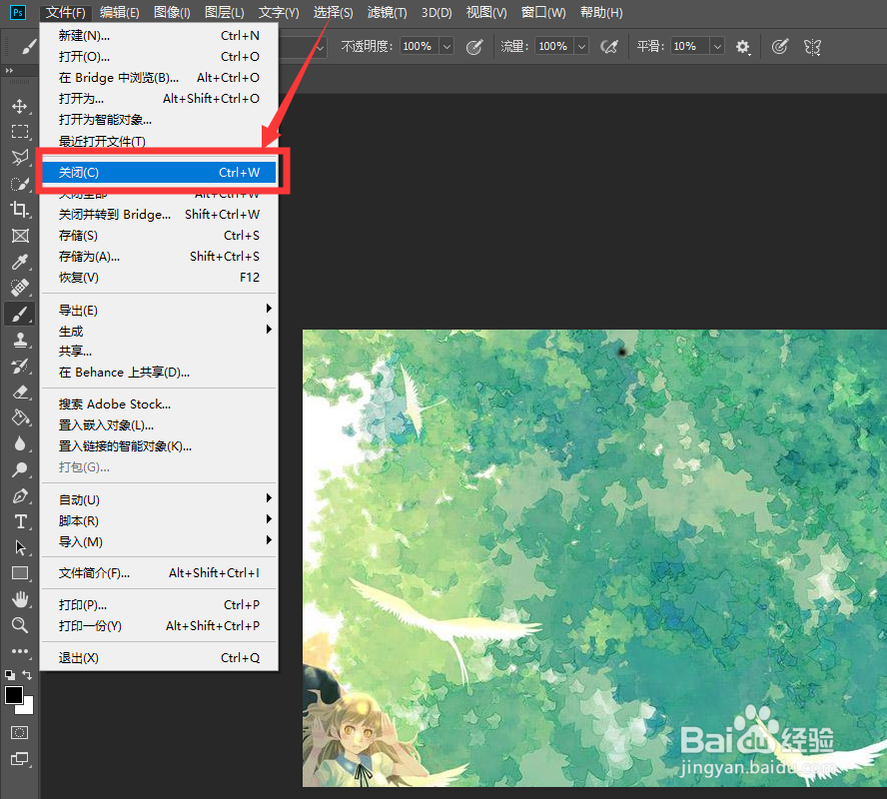Open the smoothing percentage dropdown
887x799 pixels.
[x=717, y=46]
